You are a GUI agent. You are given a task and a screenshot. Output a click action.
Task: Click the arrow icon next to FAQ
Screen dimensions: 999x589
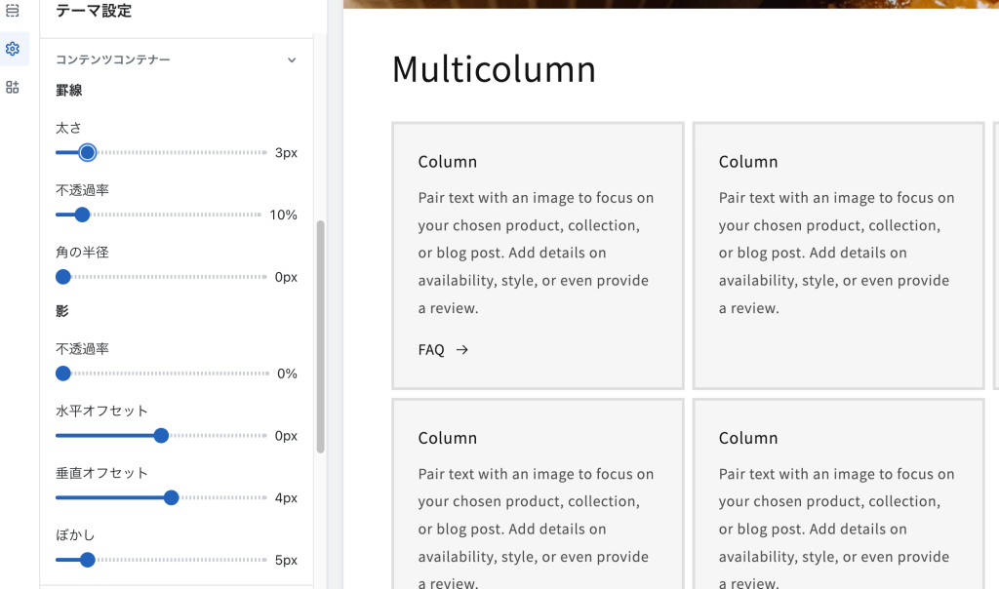462,349
